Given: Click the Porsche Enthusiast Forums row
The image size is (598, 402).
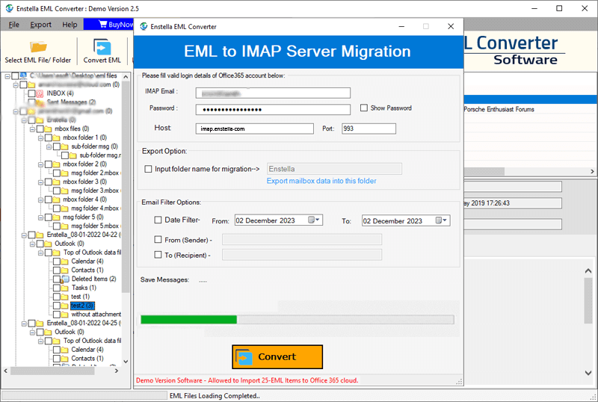Looking at the screenshot, I should (x=530, y=109).
